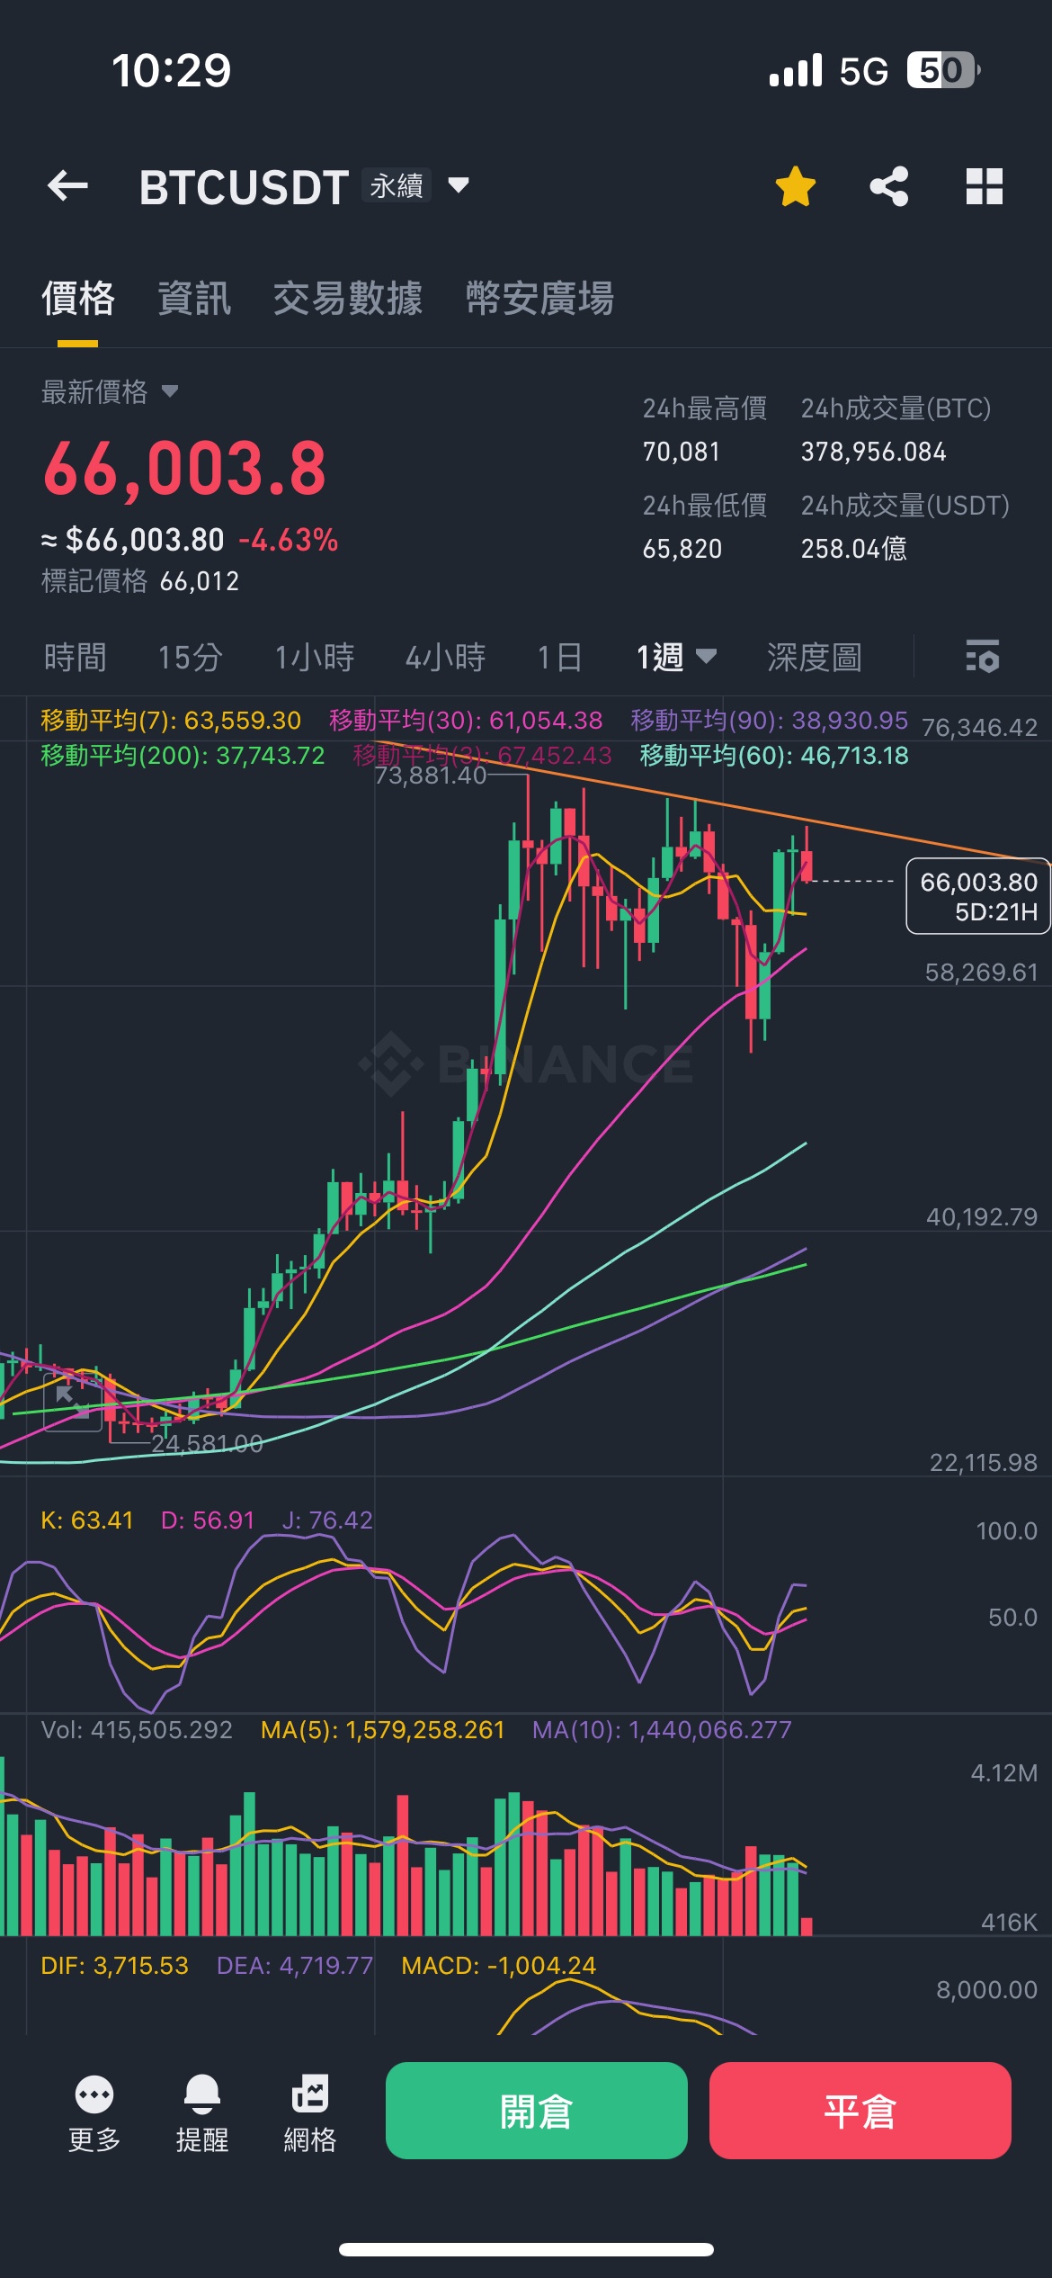Expand the 最新價格 price type dropdown
This screenshot has width=1052, height=2278.
click(x=170, y=391)
